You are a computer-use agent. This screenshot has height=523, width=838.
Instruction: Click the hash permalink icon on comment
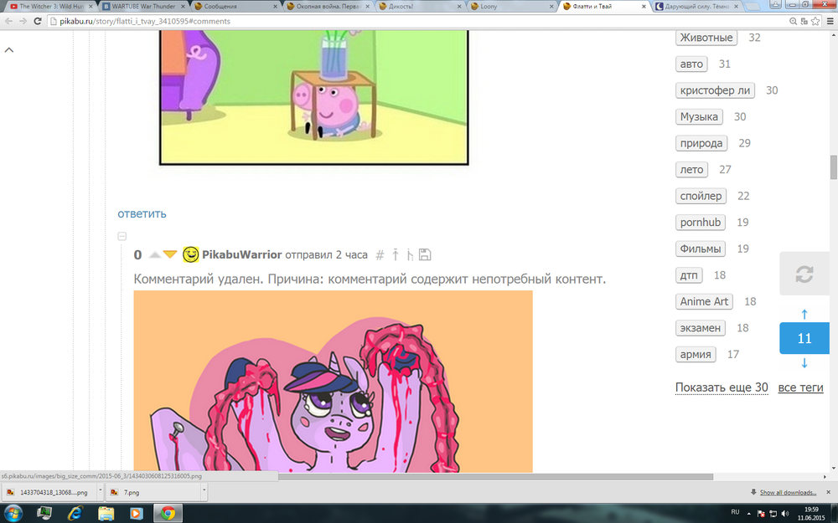coord(380,255)
